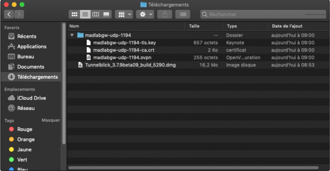Switch to list view

coord(85,14)
